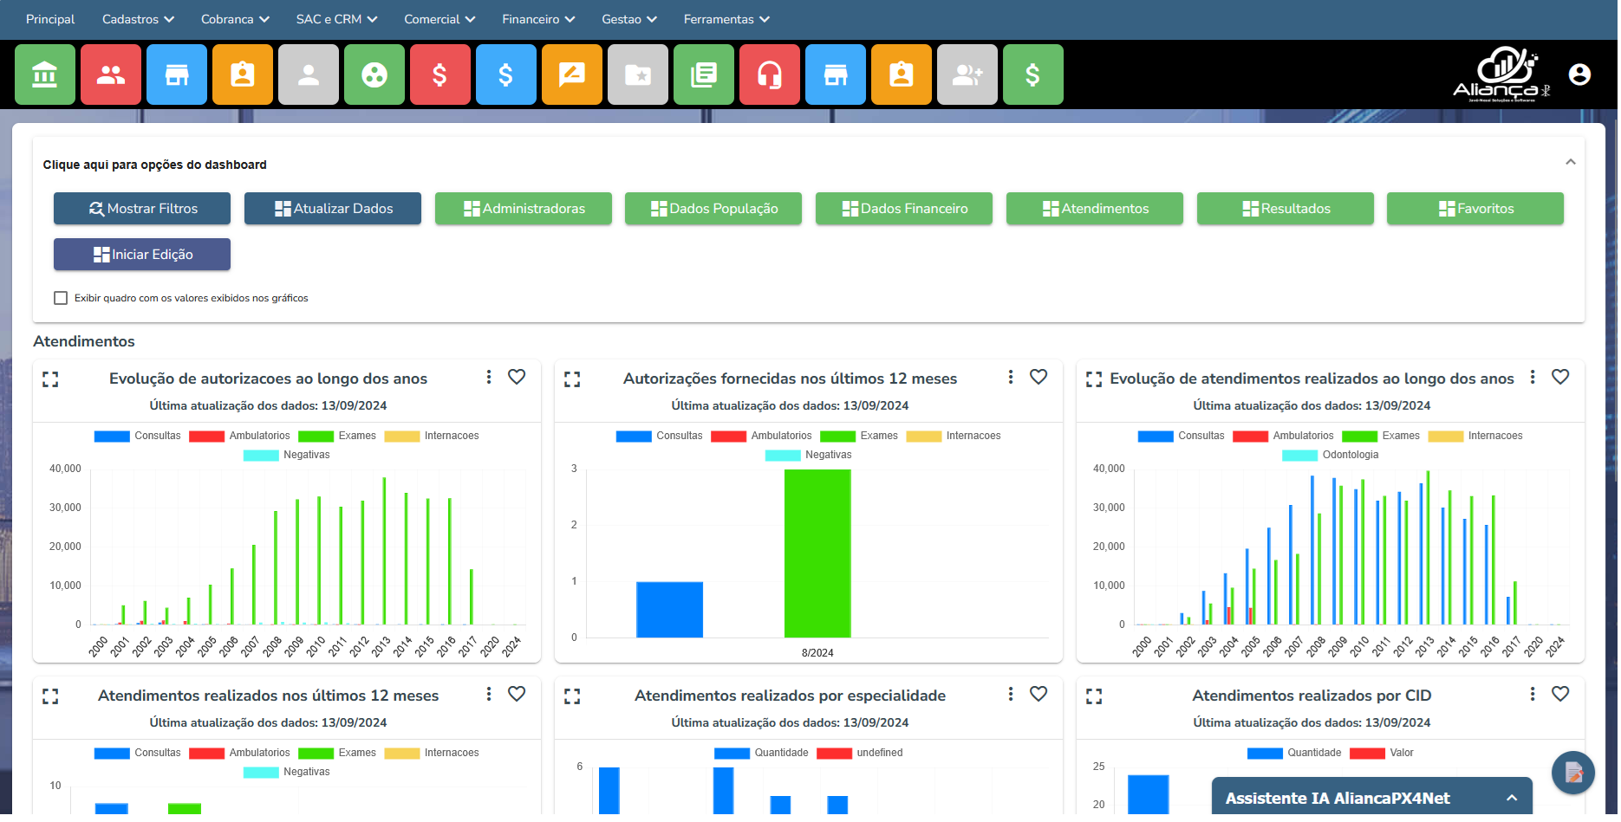The height and width of the screenshot is (822, 1621).
Task: Open the gray single person shortcut
Action: tap(309, 75)
